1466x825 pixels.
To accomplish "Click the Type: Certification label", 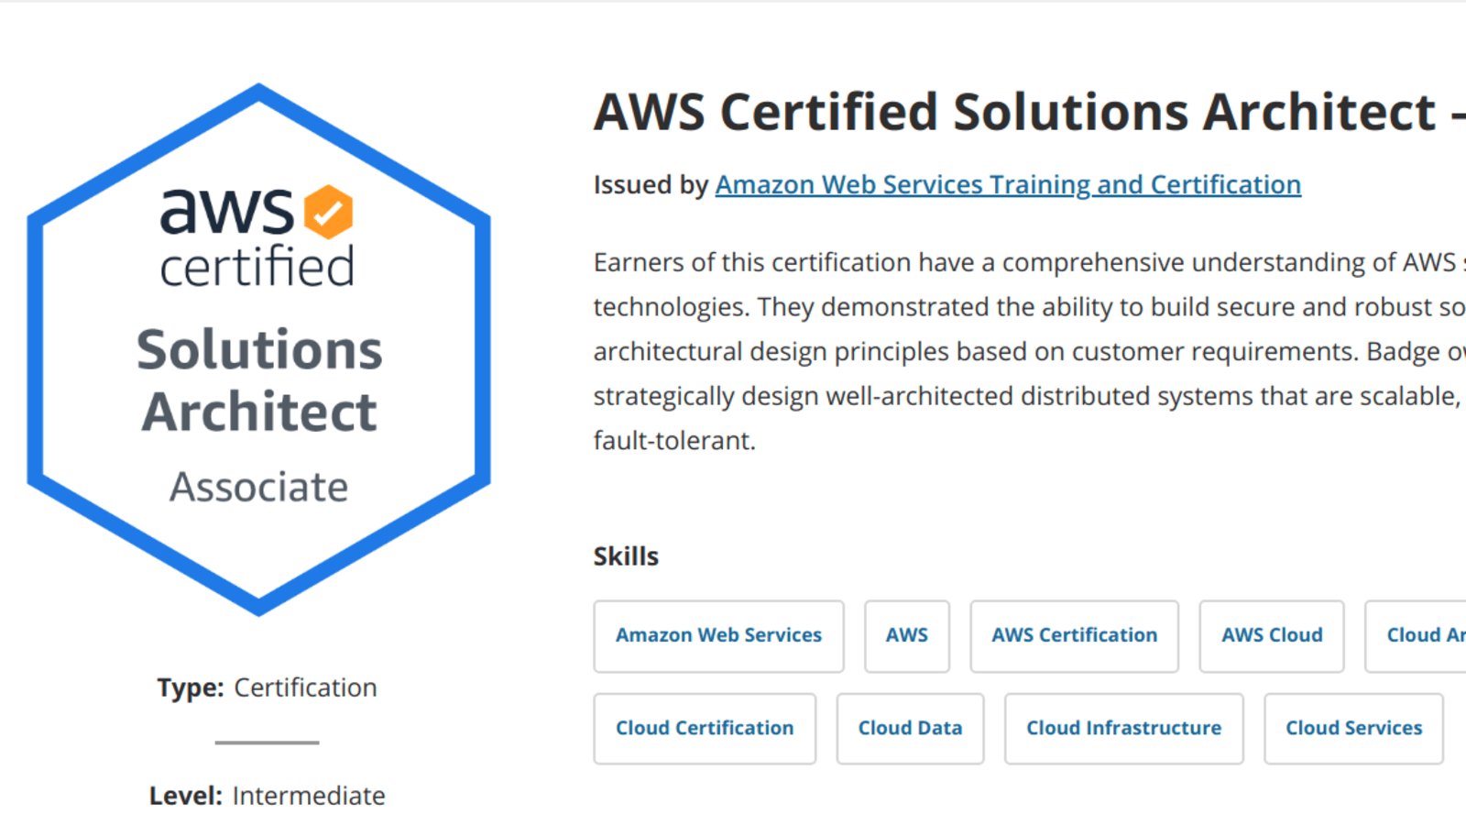I will click(x=267, y=687).
